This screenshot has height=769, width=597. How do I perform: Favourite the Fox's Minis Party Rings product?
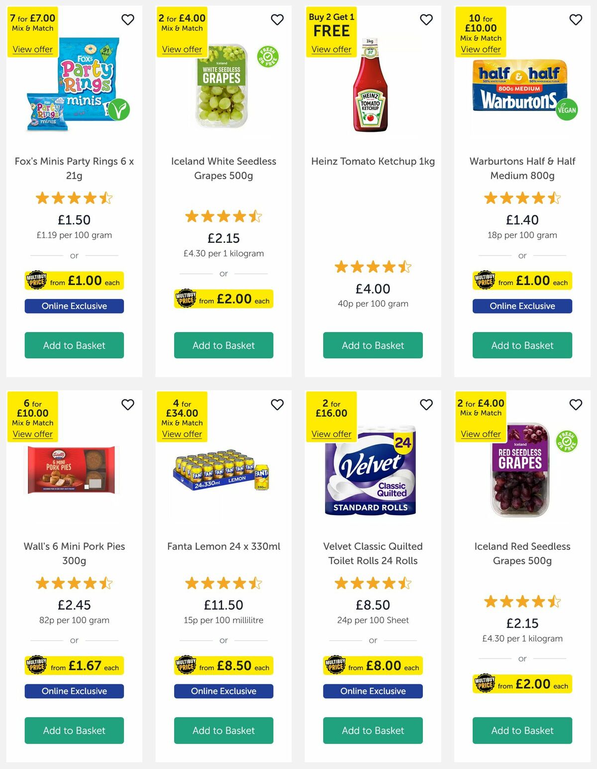128,19
